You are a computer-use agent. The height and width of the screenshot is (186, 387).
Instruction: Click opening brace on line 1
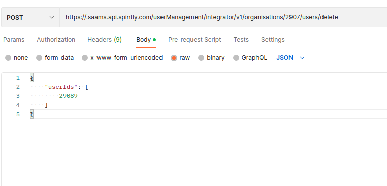(x=31, y=78)
